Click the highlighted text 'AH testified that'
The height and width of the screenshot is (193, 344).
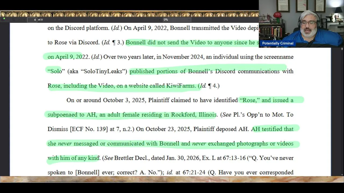coord(272,129)
